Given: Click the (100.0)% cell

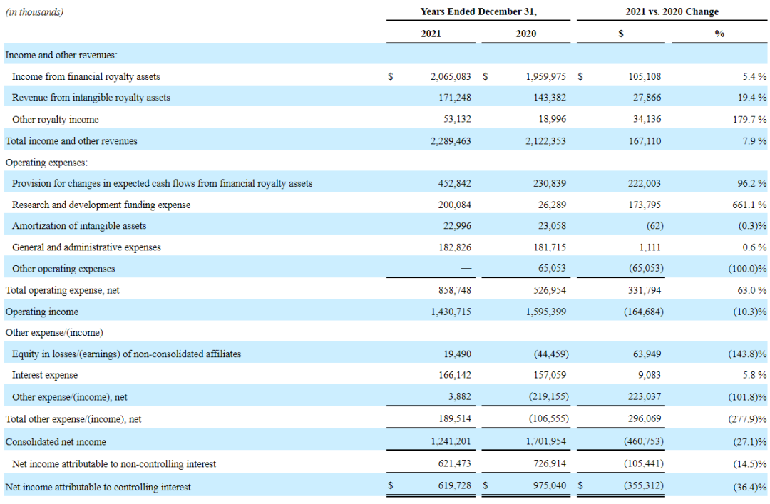Looking at the screenshot, I should (x=747, y=269).
